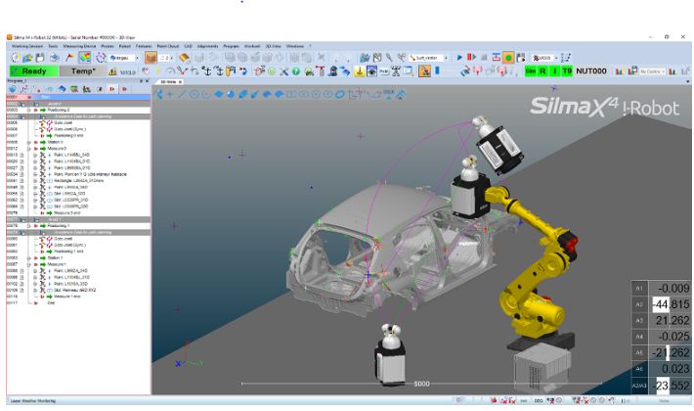Click the bar chart statistics icon
This screenshot has height=411, width=694.
coord(620,70)
